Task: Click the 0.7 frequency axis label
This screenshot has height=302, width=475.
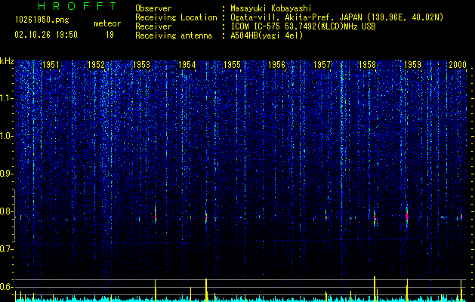Action: tap(6, 249)
